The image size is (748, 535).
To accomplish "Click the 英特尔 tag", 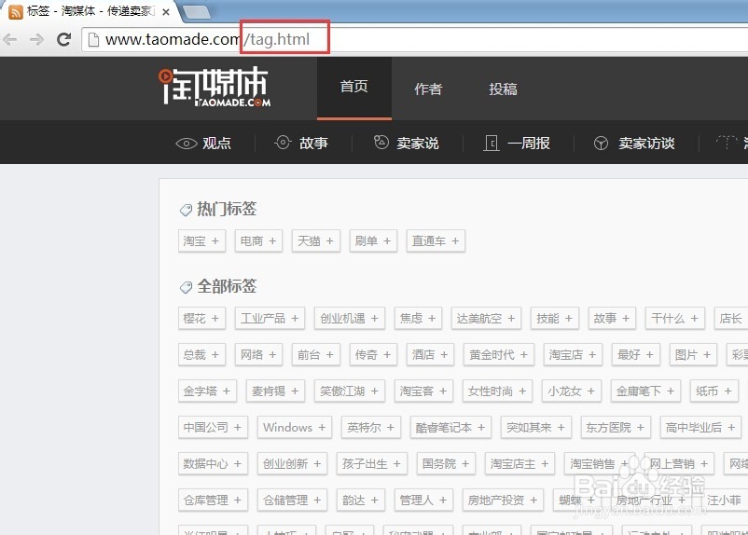I will (371, 427).
